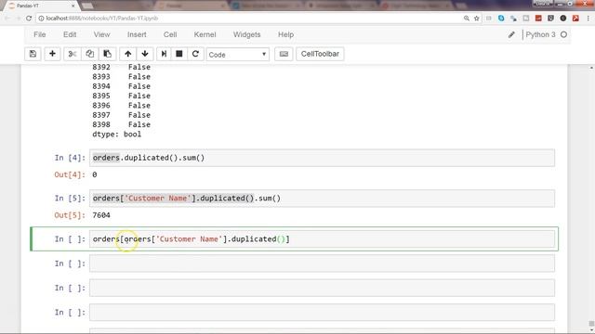This screenshot has width=595, height=334.
Task: Click the pencil edit mode indicator
Action: point(511,35)
